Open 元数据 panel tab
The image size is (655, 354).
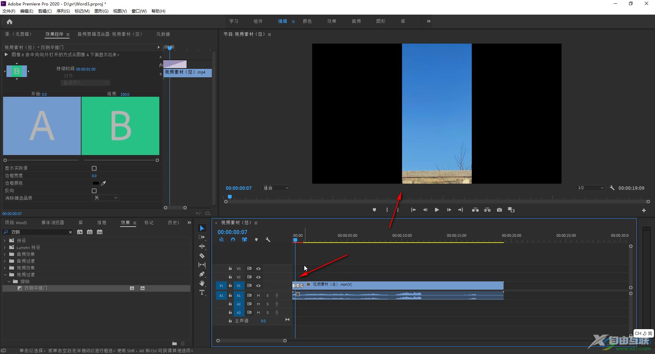pos(163,34)
